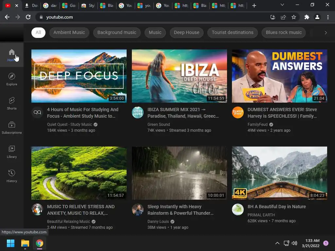
Task: Open the Shorts section
Action: (x=12, y=103)
